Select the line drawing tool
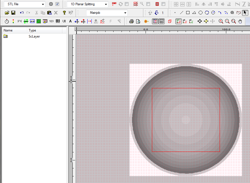Viewport: 250px width, 183px height. click(x=181, y=13)
